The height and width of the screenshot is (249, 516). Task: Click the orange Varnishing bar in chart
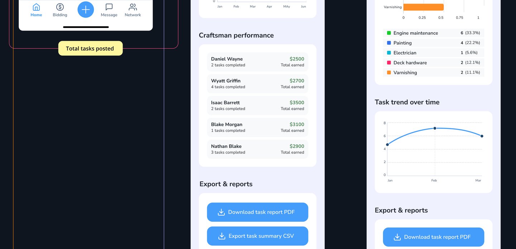click(x=423, y=7)
